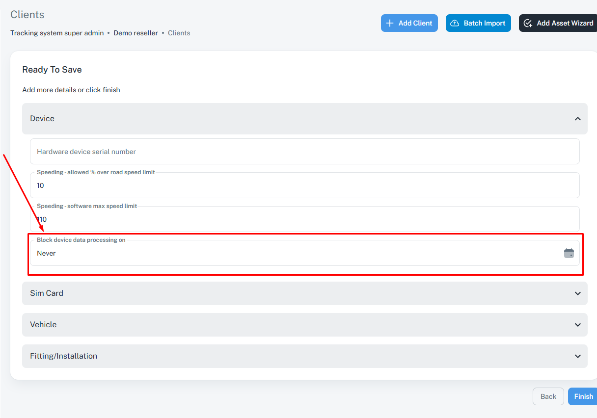Expand the Sim Card section

[305, 293]
